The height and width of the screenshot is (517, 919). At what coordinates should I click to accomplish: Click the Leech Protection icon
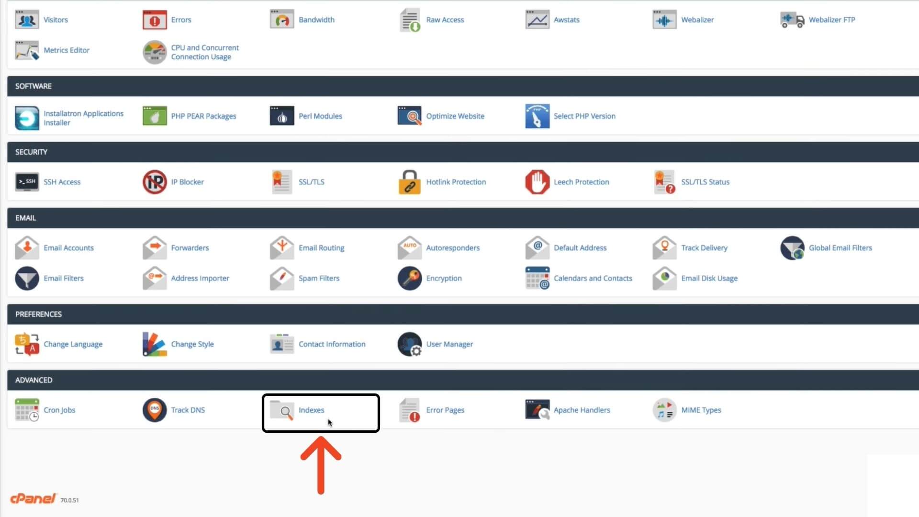pyautogui.click(x=537, y=182)
